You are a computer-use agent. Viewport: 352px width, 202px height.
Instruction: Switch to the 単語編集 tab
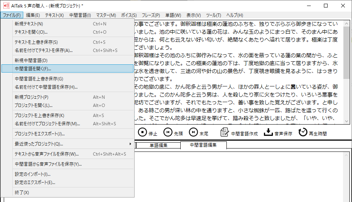click(159, 146)
